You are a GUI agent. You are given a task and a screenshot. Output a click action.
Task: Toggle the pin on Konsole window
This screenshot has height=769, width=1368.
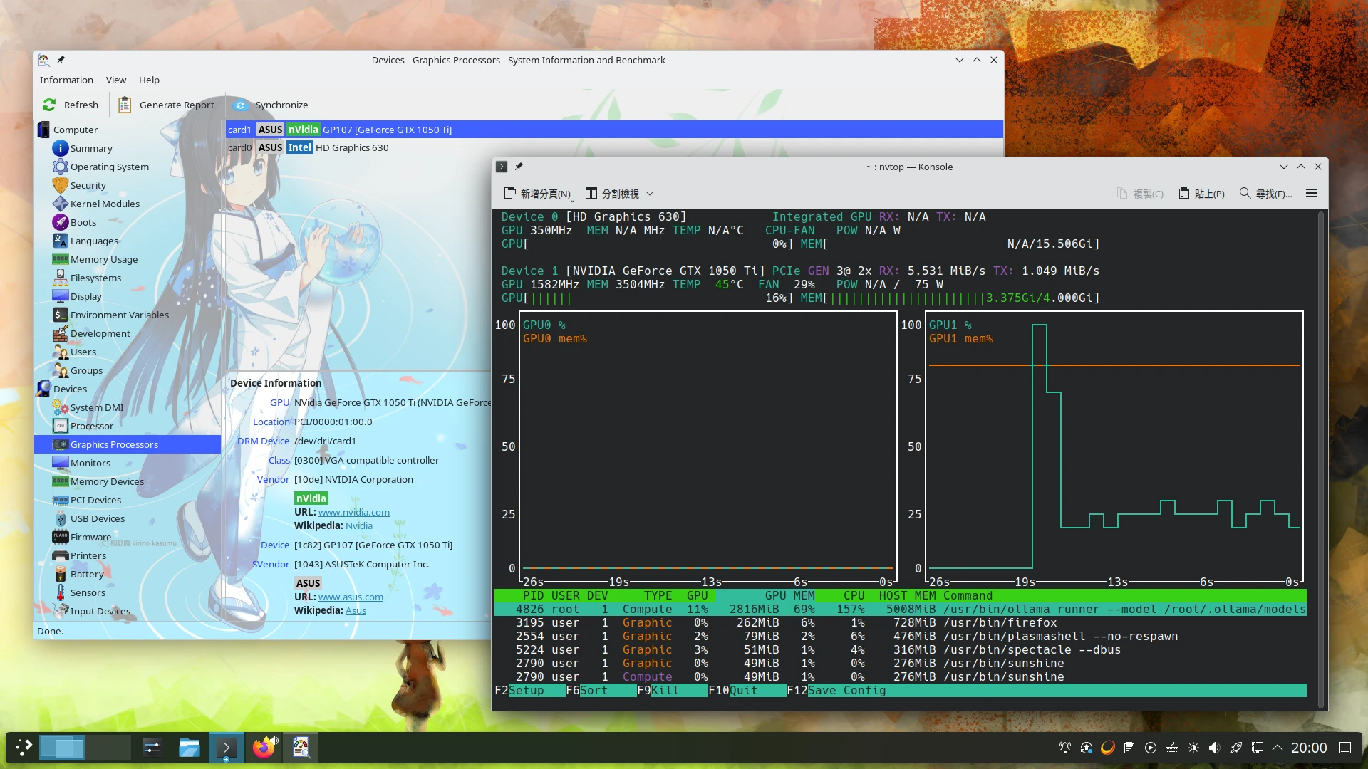click(x=519, y=167)
